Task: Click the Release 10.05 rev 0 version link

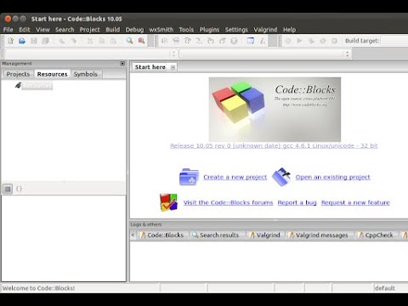Action: (x=274, y=145)
